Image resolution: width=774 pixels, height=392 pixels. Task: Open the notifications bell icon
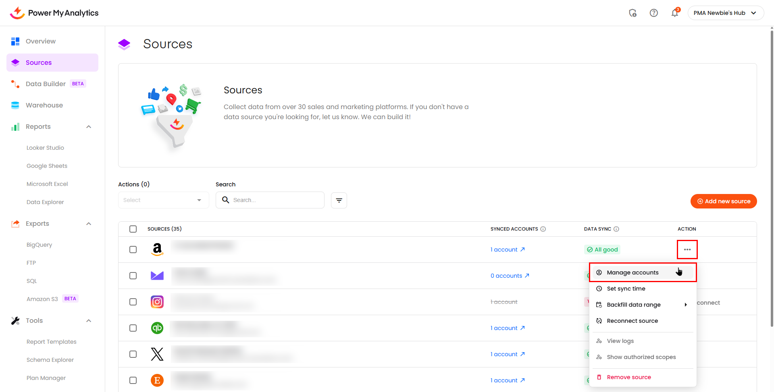point(674,13)
